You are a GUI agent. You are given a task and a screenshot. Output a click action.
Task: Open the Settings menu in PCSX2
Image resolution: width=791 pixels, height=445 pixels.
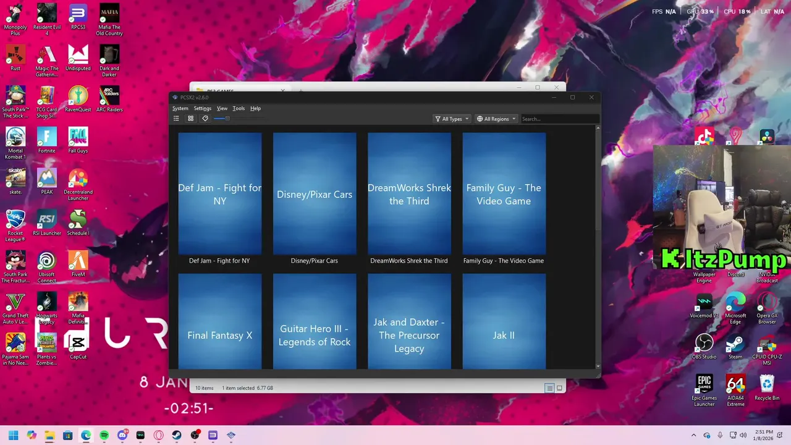tap(202, 108)
